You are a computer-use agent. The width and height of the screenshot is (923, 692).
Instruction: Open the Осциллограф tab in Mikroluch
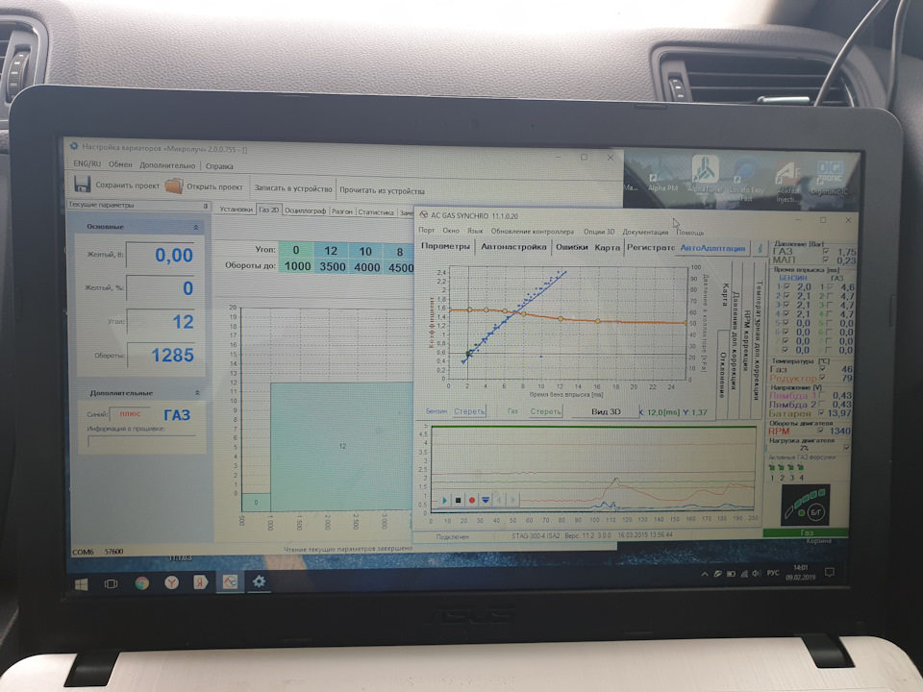pyautogui.click(x=305, y=210)
